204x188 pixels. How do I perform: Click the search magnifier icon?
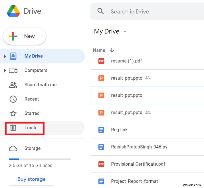point(100,11)
